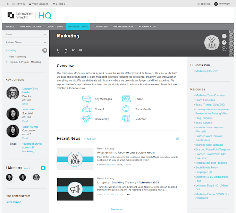Like the Peter Griffin news post
This screenshot has height=213, width=236.
click(x=120, y=165)
